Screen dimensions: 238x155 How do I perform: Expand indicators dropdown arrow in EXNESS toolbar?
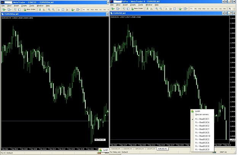74,10
